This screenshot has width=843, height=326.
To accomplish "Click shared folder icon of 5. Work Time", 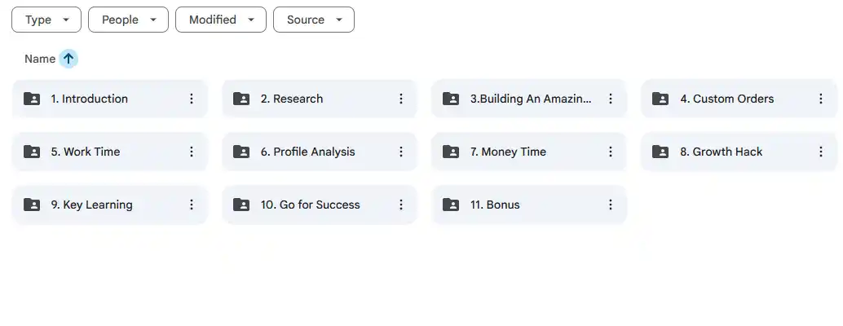I will click(32, 152).
